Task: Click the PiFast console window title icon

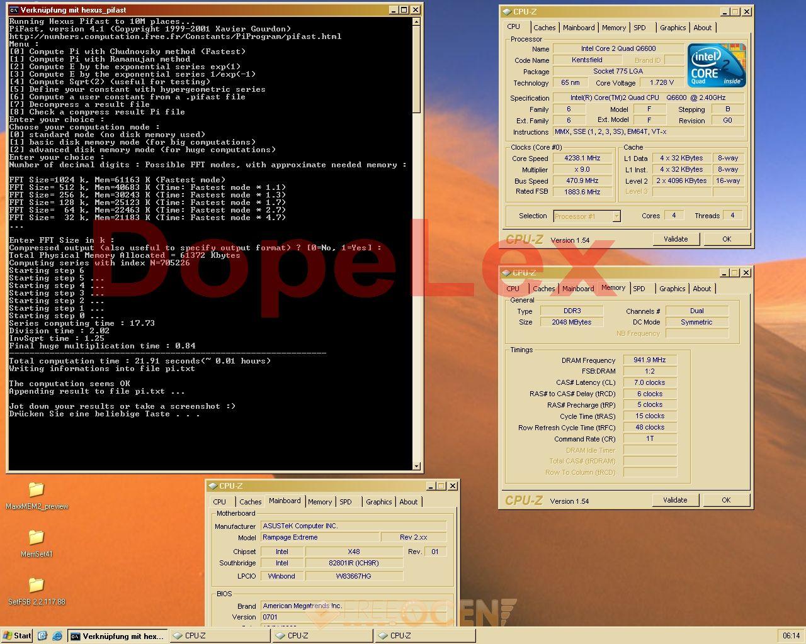Action: [x=14, y=10]
